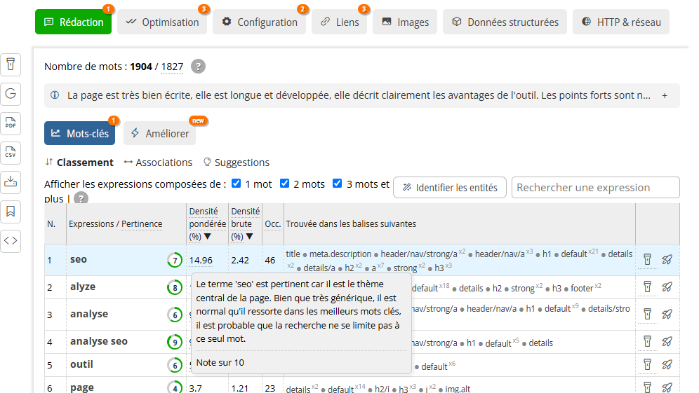Click relevance score 9 circle for 'analyse seo'
Image resolution: width=699 pixels, height=393 pixels.
(175, 343)
